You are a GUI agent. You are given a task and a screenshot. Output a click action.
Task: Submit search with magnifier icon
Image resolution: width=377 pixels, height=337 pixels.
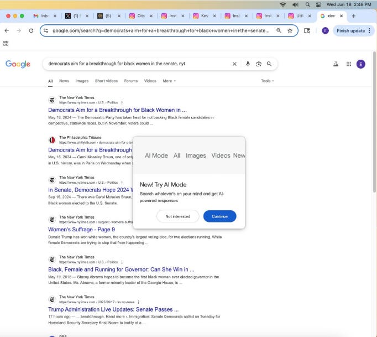click(x=269, y=64)
